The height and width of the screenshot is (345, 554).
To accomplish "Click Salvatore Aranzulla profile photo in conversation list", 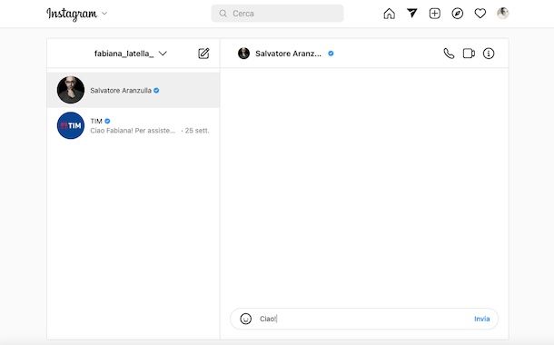I will pos(71,90).
